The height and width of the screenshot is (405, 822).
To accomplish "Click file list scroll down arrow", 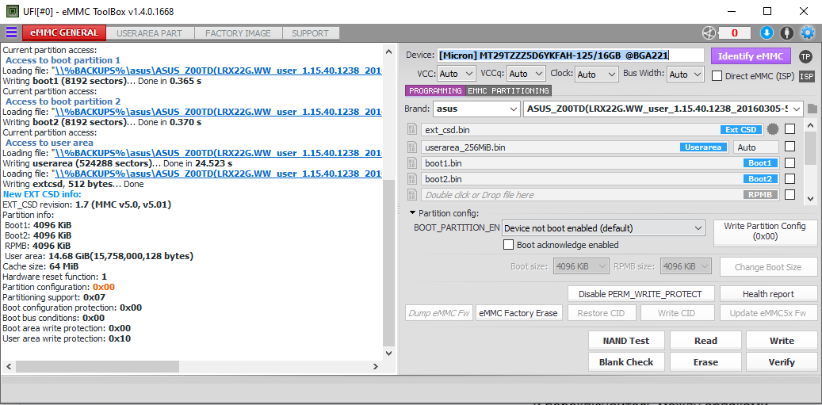I will (810, 197).
